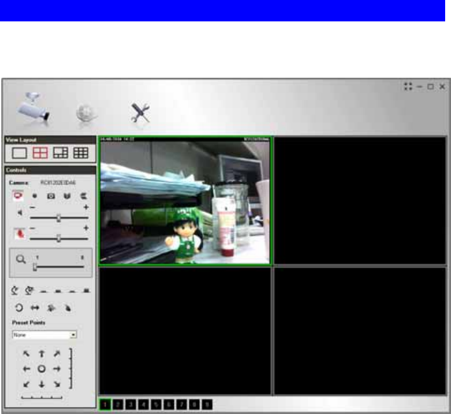Move camera up-right with diagonal arrow

[x=57, y=354]
